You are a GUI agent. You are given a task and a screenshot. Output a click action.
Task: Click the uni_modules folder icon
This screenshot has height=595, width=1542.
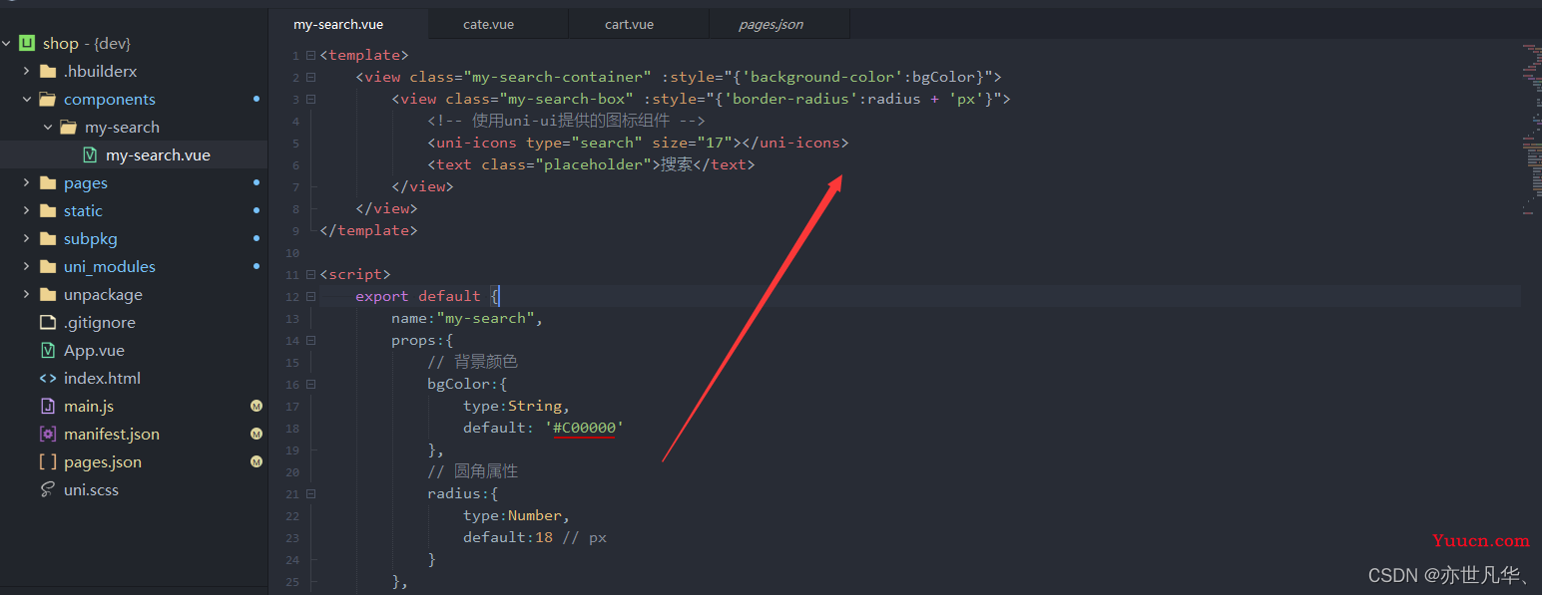pyautogui.click(x=47, y=267)
